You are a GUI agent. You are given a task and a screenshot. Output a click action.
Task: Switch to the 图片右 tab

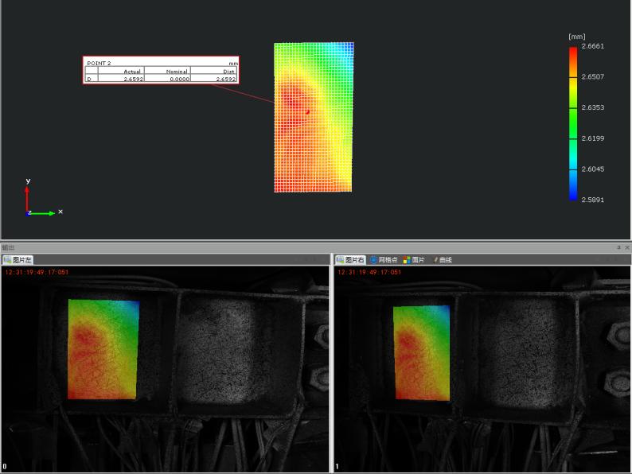click(x=350, y=260)
